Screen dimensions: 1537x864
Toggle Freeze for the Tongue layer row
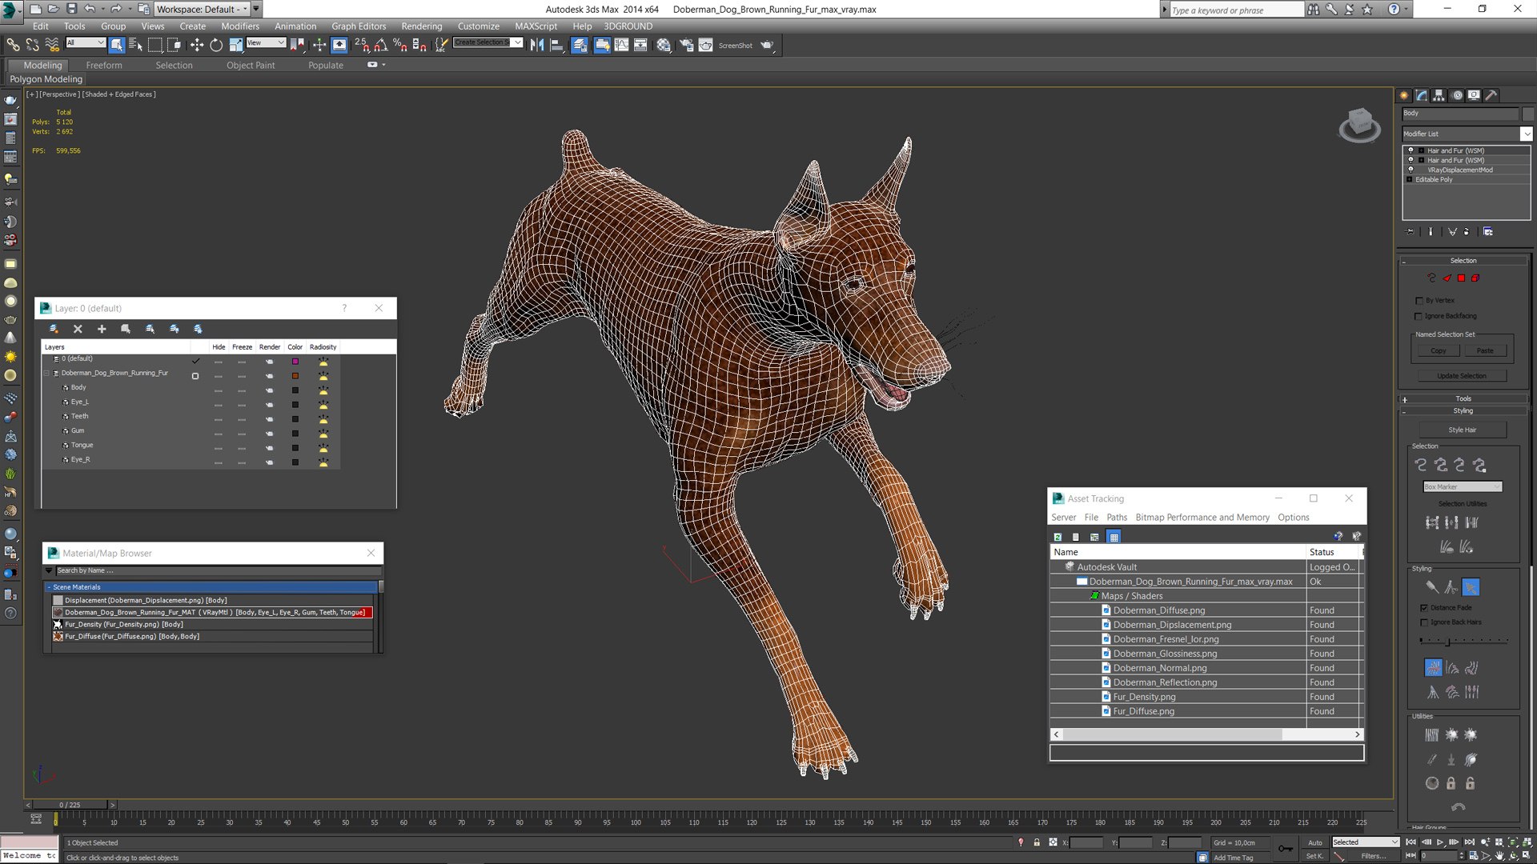coord(242,447)
